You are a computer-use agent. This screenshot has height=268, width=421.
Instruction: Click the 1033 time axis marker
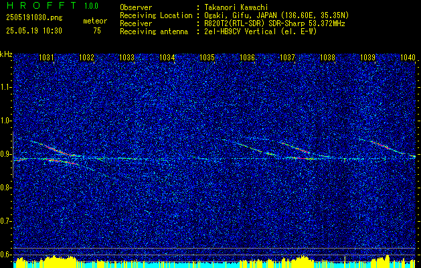pyautogui.click(x=127, y=58)
